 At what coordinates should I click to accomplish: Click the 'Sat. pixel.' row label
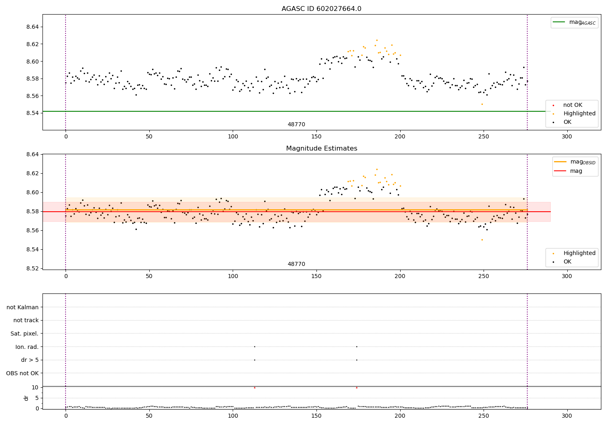25,334
